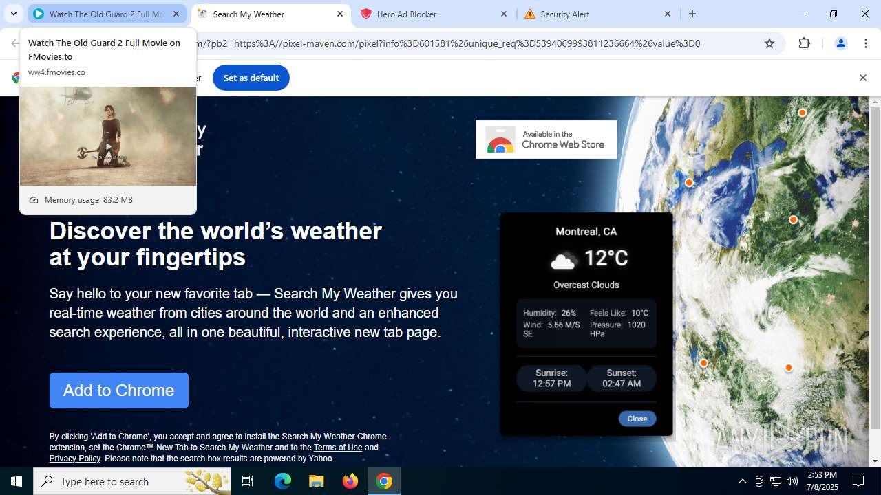Open the Terms of Use link

point(338,448)
